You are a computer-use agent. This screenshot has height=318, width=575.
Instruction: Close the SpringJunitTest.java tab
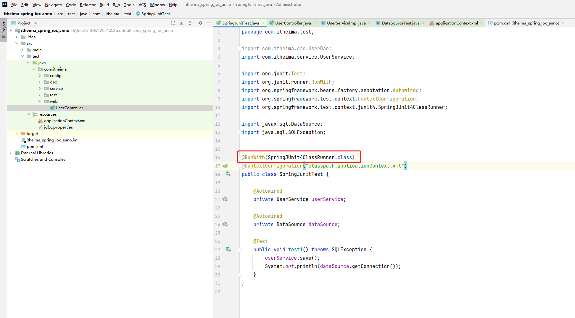tap(263, 23)
